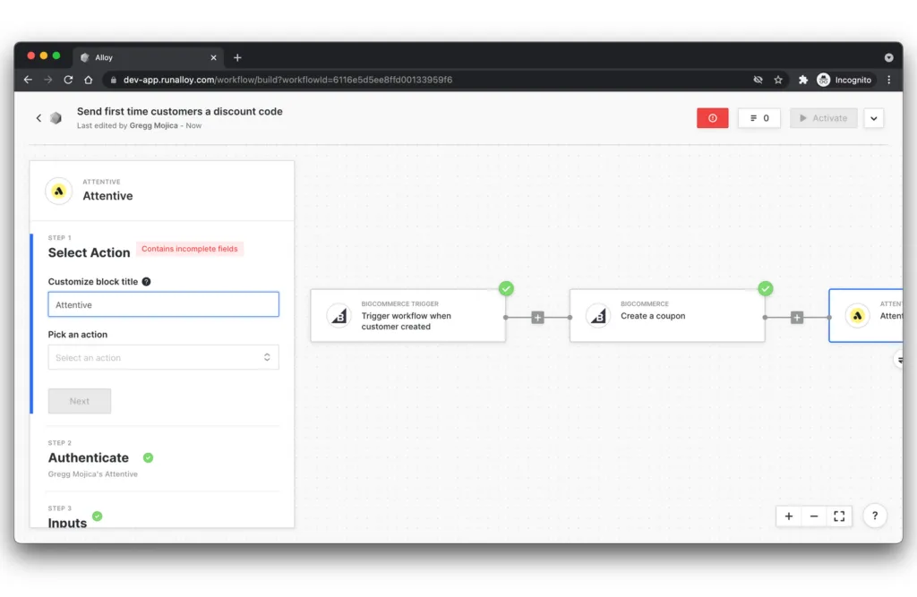Click green checkmark on the trigger block

(x=507, y=288)
